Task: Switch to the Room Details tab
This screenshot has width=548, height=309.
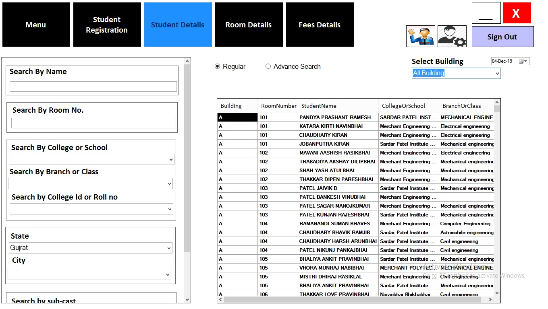Action: (249, 24)
